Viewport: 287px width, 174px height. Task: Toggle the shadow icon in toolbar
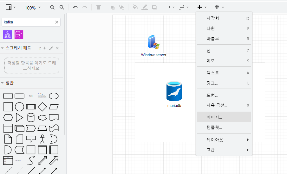154,7
